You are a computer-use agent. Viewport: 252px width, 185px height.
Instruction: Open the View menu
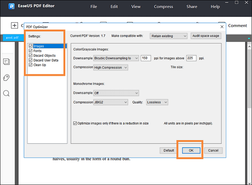tap(136, 6)
